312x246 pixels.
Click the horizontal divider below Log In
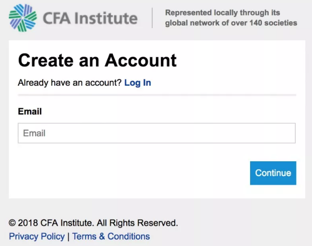coord(156,95)
